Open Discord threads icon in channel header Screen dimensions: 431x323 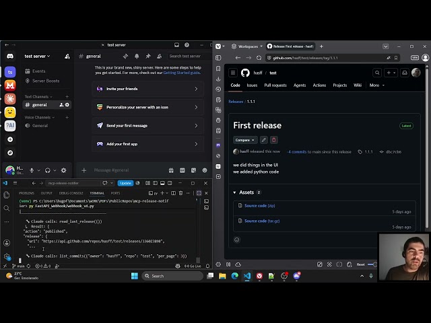tap(125, 57)
